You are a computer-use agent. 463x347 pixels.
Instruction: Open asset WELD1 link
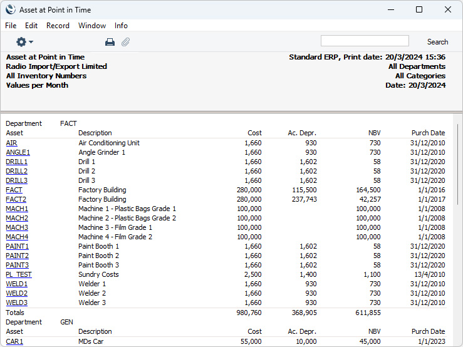(16, 284)
